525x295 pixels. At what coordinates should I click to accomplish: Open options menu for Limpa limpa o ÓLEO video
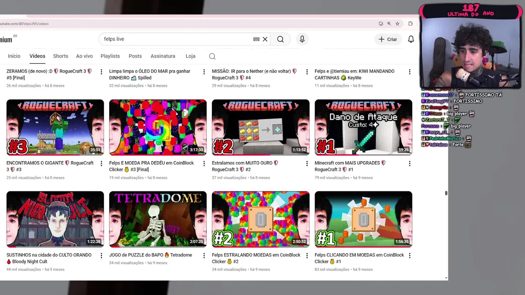click(204, 72)
